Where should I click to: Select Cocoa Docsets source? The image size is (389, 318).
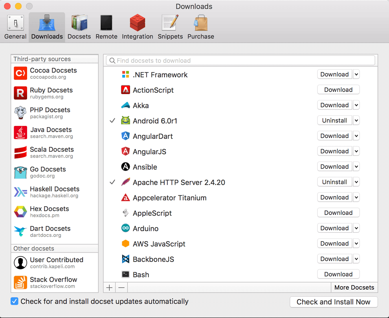click(x=54, y=73)
